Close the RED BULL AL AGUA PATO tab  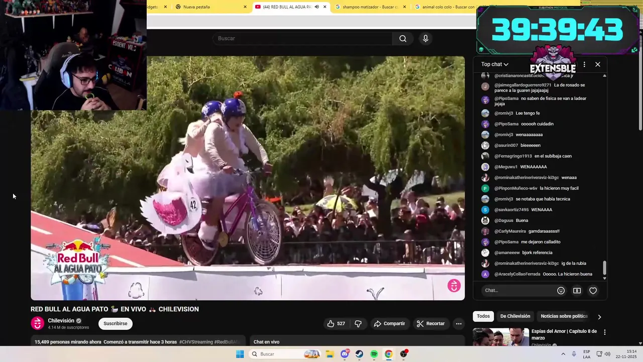click(325, 7)
